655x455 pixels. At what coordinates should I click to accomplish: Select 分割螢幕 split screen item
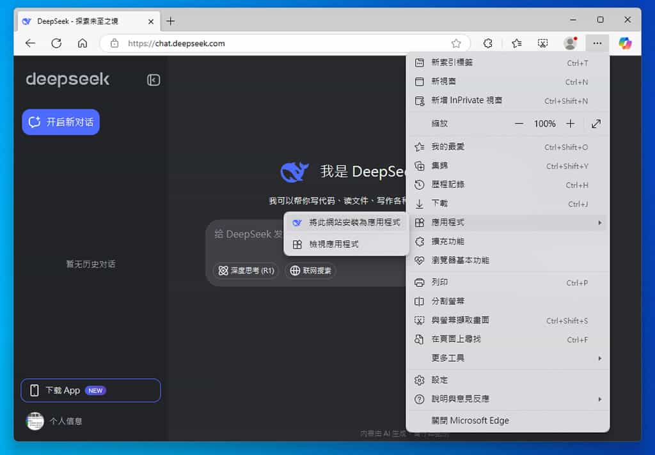[507, 302]
